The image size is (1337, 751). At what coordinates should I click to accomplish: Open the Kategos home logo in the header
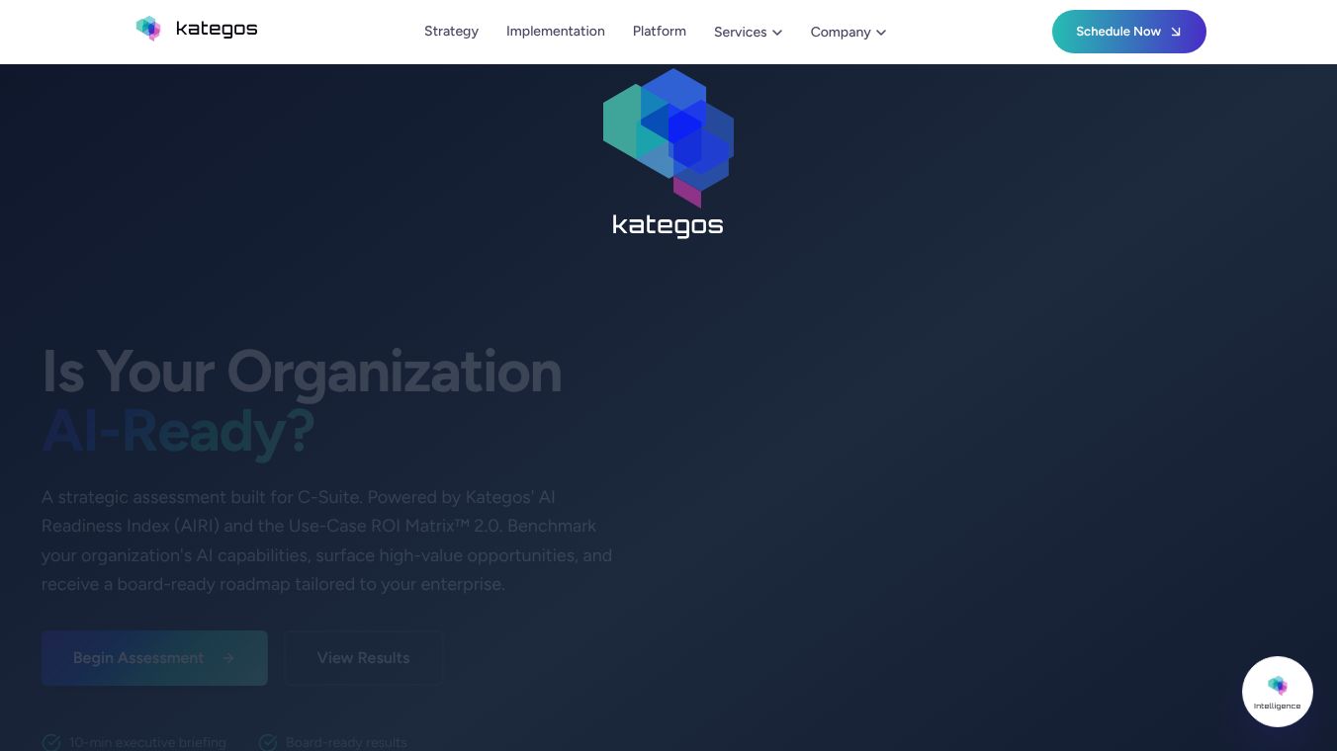click(197, 29)
